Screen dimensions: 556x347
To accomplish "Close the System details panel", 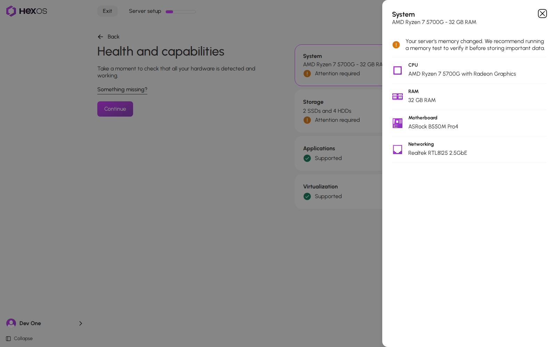I will (542, 14).
